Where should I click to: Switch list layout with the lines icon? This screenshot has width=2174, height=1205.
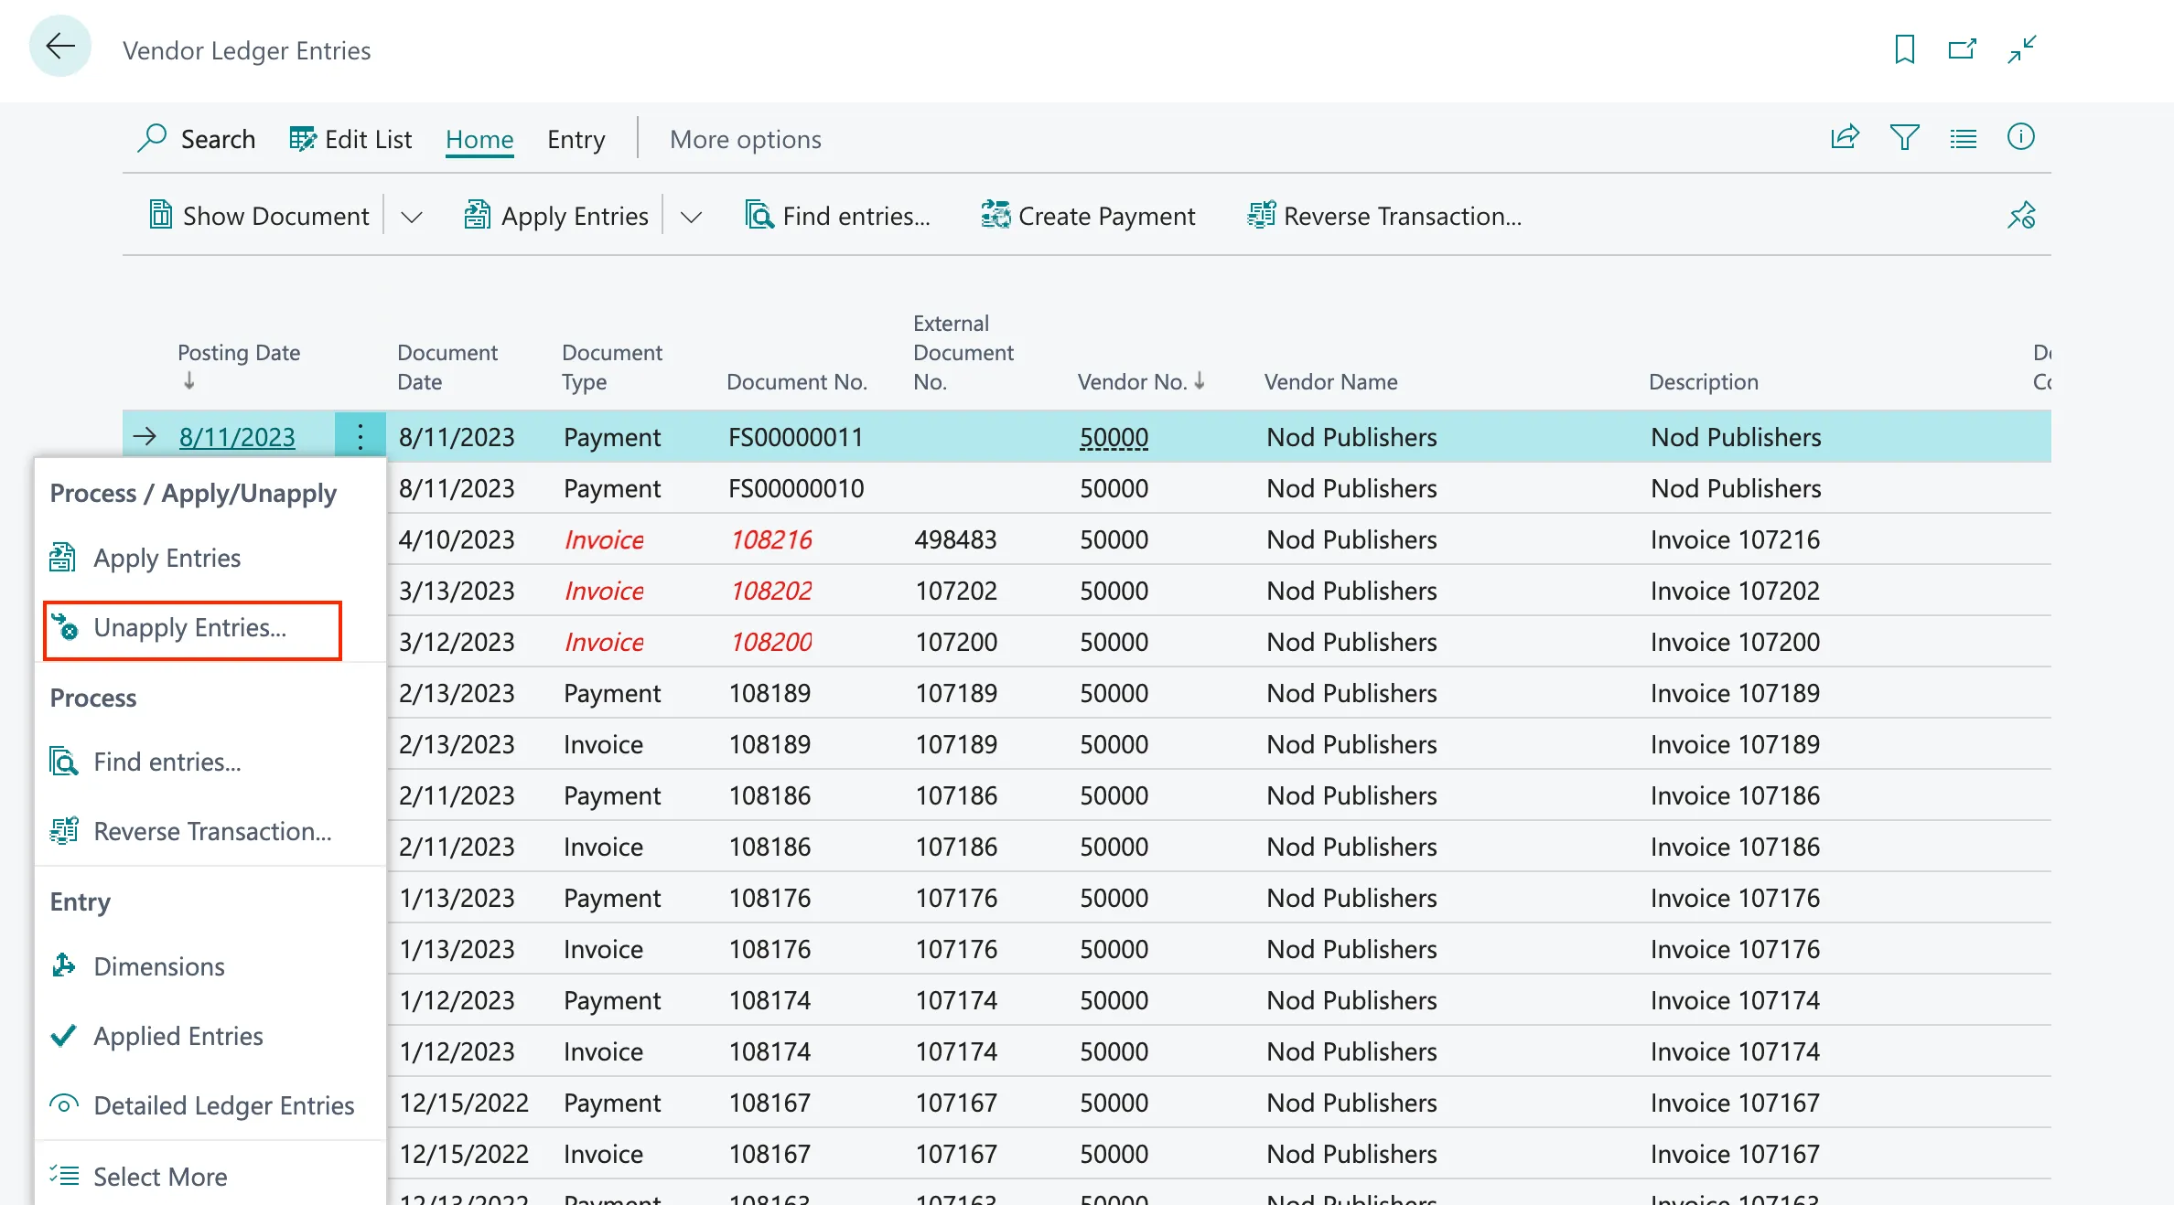pyautogui.click(x=1963, y=139)
